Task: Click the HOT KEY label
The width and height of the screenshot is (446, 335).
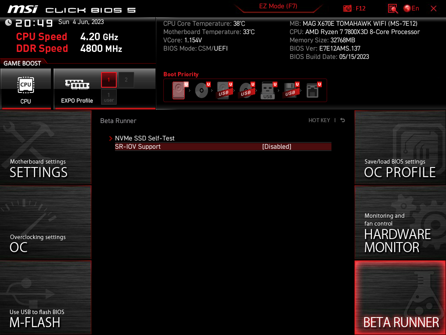Action: pyautogui.click(x=319, y=120)
